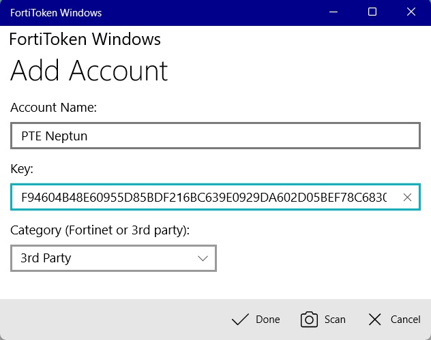This screenshot has width=431, height=340.
Task: Clear the Key field with the X icon
Action: pos(407,198)
